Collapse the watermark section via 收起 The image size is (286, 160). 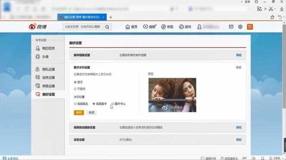click(x=239, y=67)
